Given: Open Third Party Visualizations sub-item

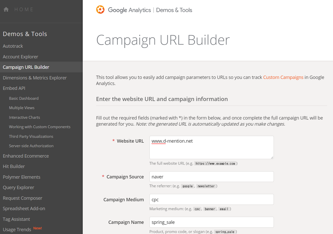Looking at the screenshot, I should tap(31, 136).
